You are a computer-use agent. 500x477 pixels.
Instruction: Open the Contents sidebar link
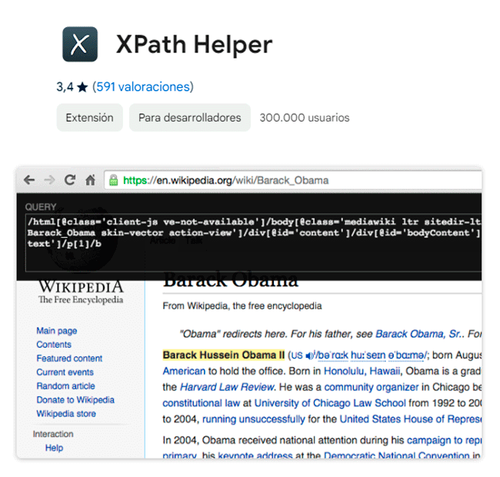[x=54, y=345]
